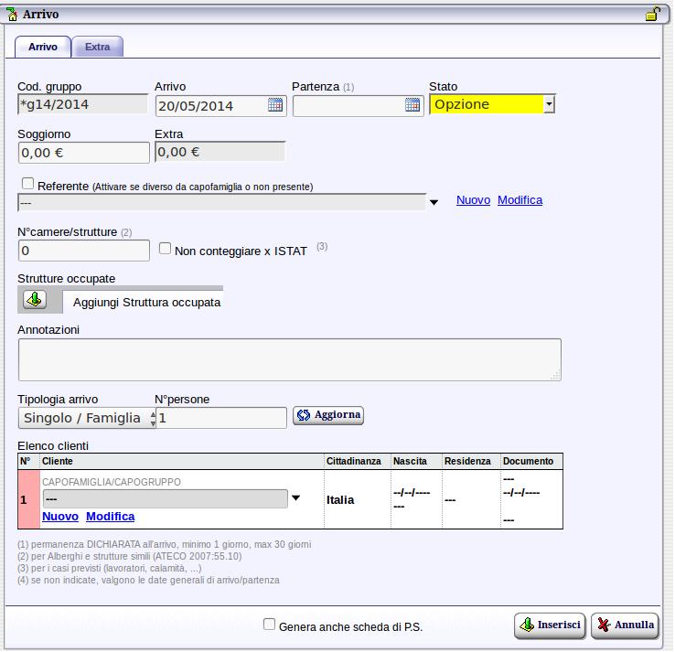Open the Partenza date calendar picker

click(412, 105)
